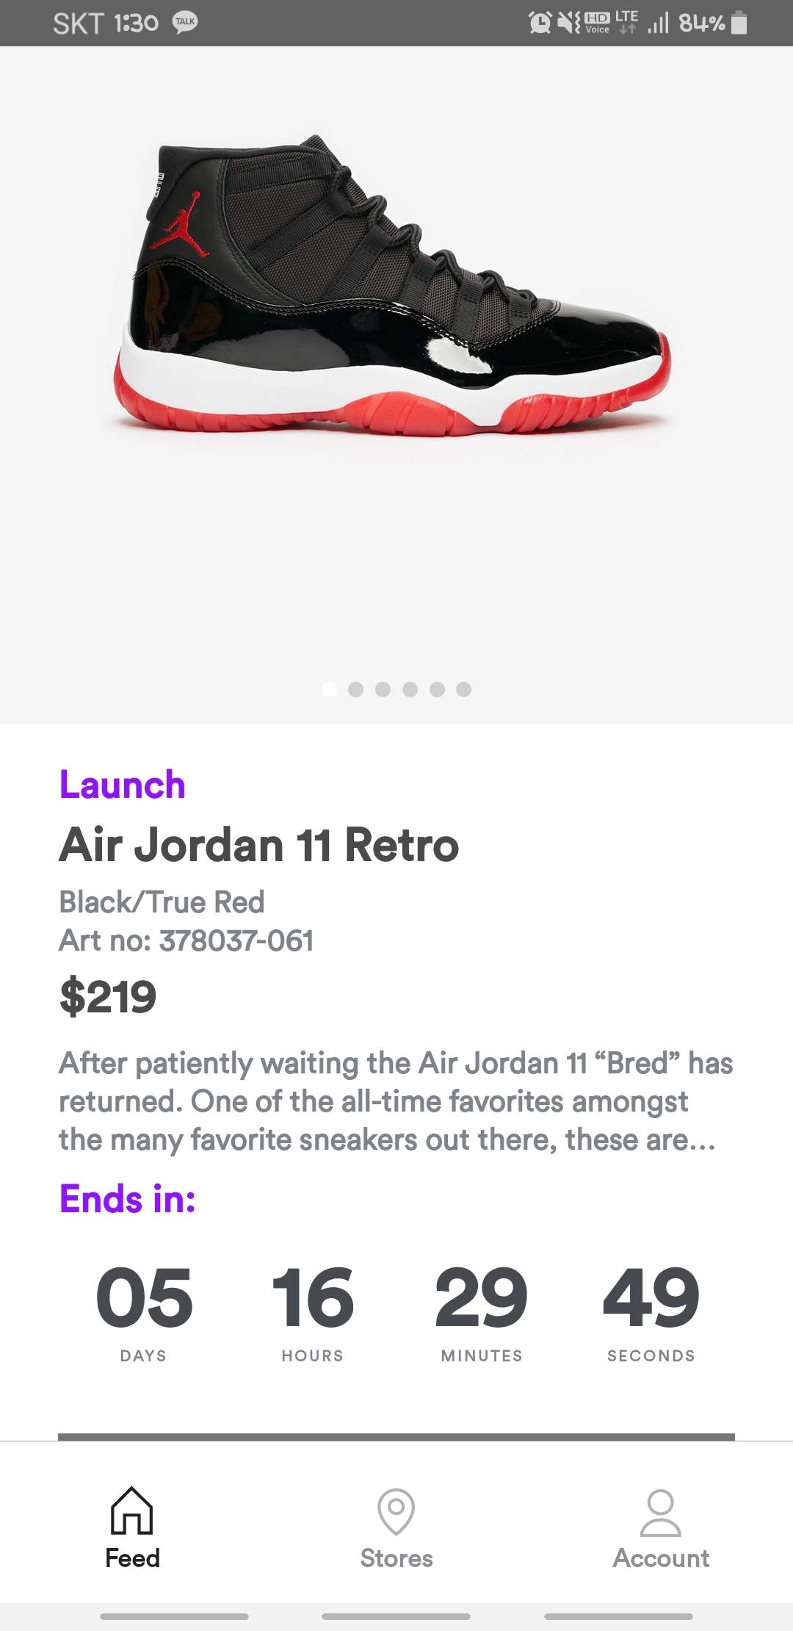The width and height of the screenshot is (793, 1631).
Task: Open the Account profile icon
Action: [x=661, y=1512]
